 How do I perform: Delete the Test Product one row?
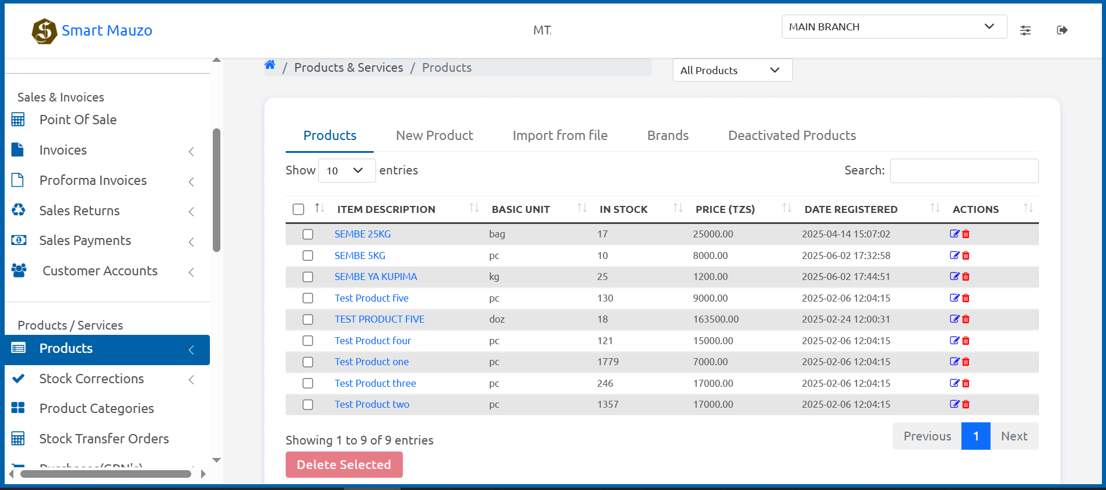click(966, 362)
